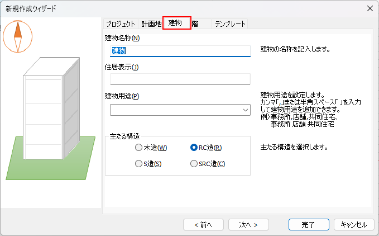Click the 完了 finish button
The height and width of the screenshot is (236, 379).
308,224
